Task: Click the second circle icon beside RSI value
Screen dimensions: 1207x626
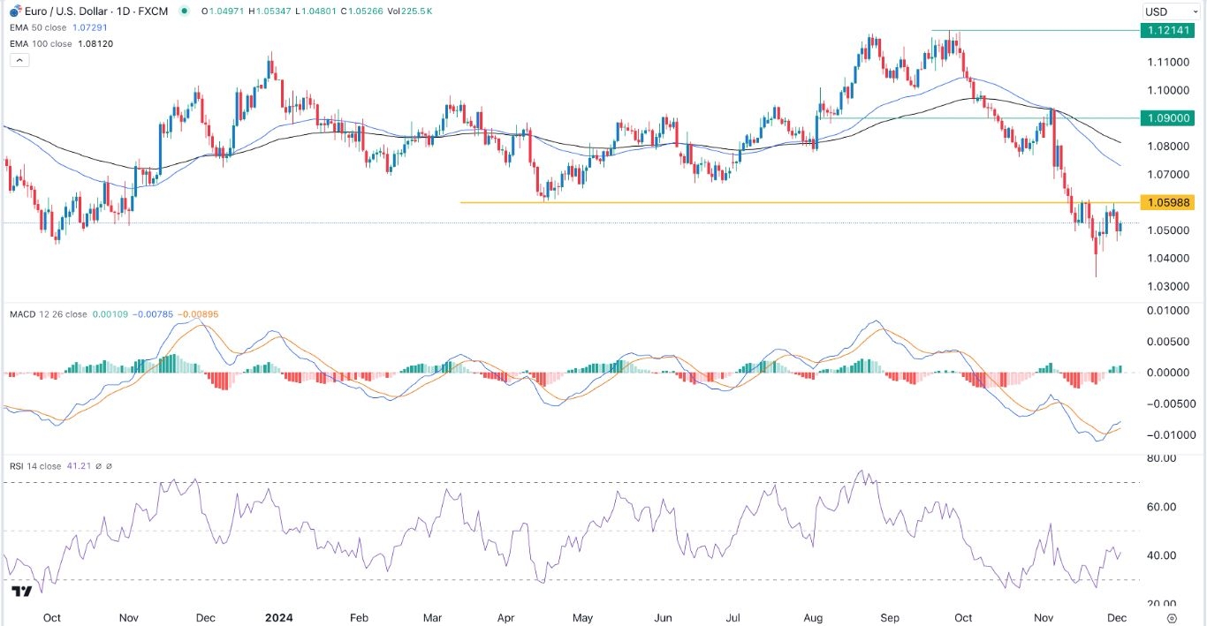Action: (x=110, y=465)
